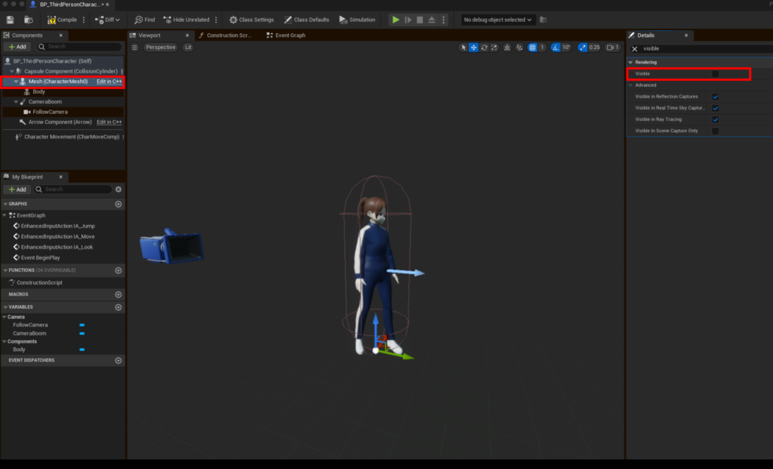Enable the Visible checkbox under Rendering
This screenshot has width=773, height=469.
pos(715,74)
